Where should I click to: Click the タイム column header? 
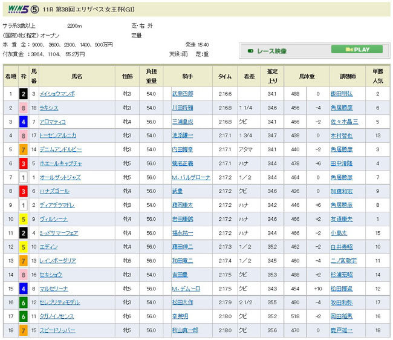pos(224,77)
